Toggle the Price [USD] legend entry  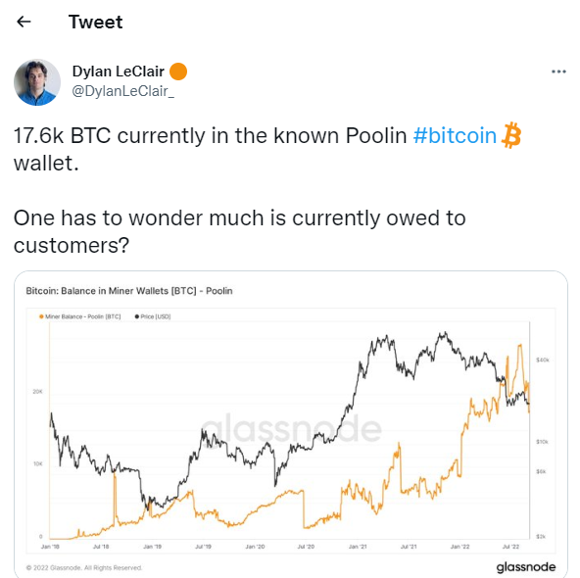point(153,316)
